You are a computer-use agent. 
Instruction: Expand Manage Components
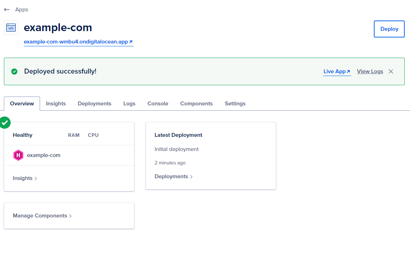pyautogui.click(x=42, y=216)
